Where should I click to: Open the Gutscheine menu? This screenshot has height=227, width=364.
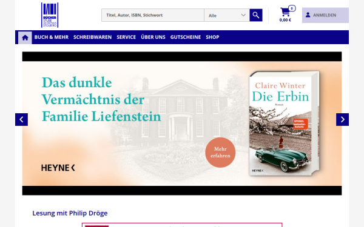[x=186, y=37]
